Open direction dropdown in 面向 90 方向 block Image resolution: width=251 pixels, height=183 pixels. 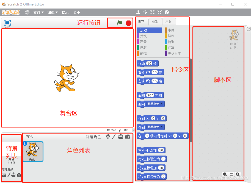tap(153, 95)
